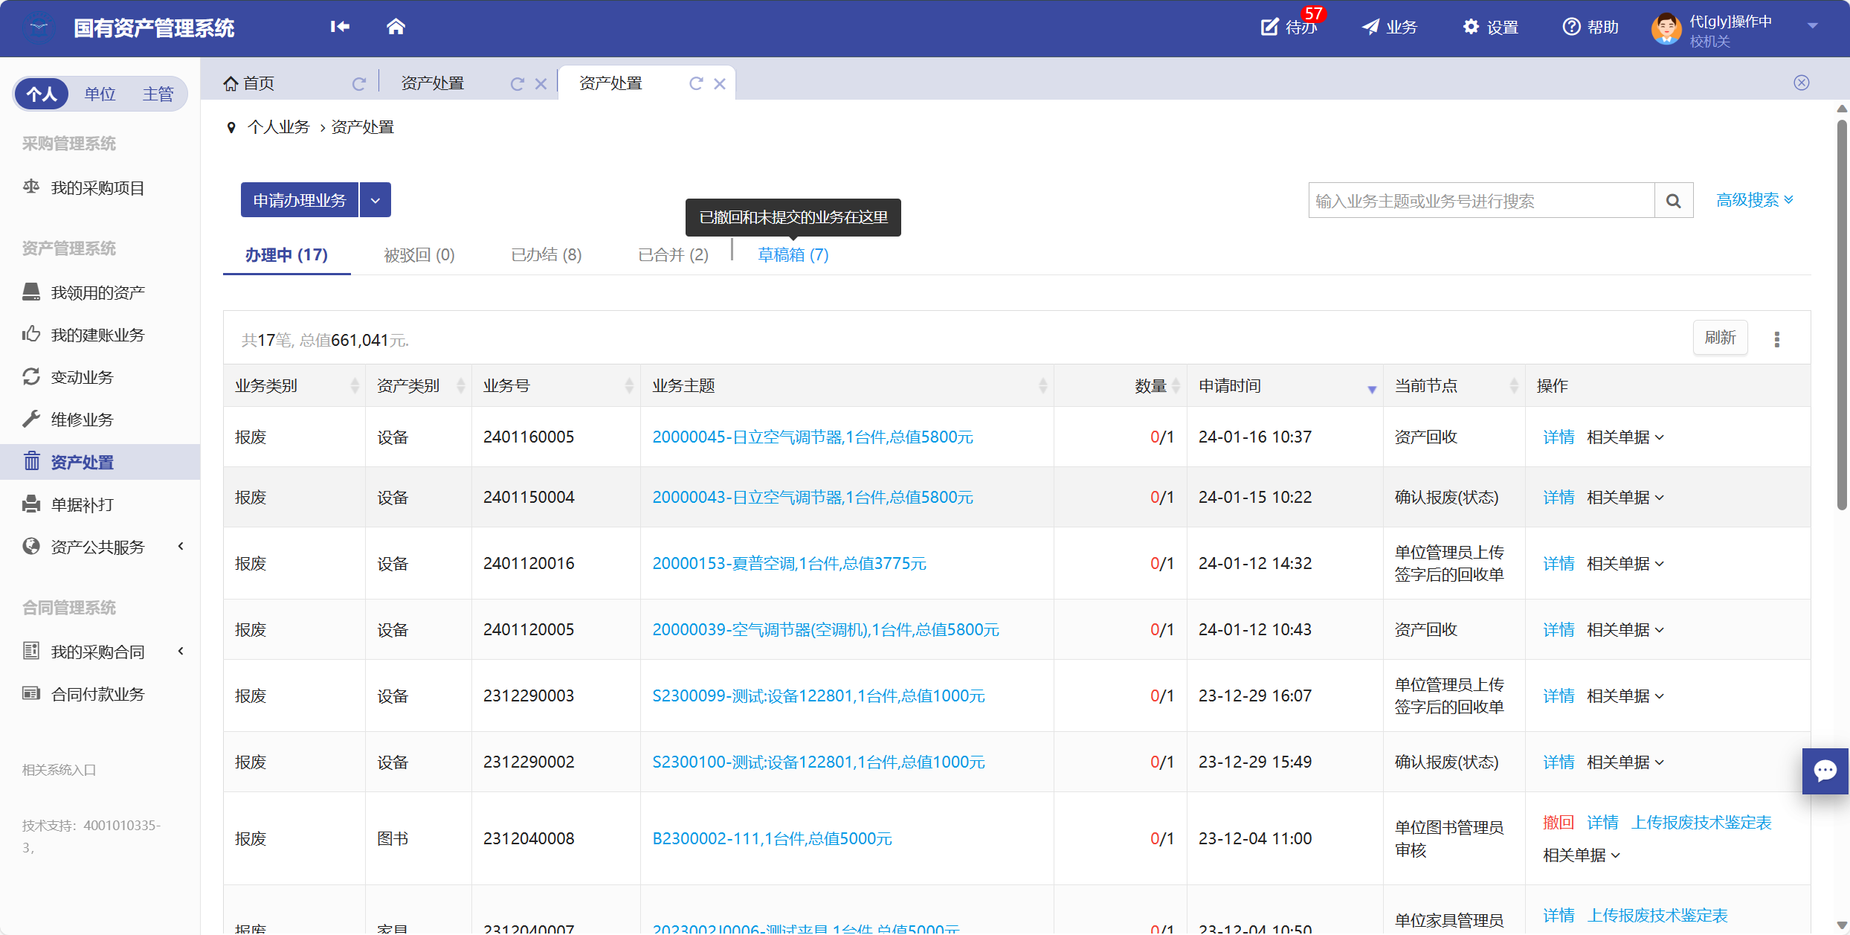This screenshot has height=935, width=1850.
Task: Collapse sidebar with the arrow icon
Action: tap(340, 27)
